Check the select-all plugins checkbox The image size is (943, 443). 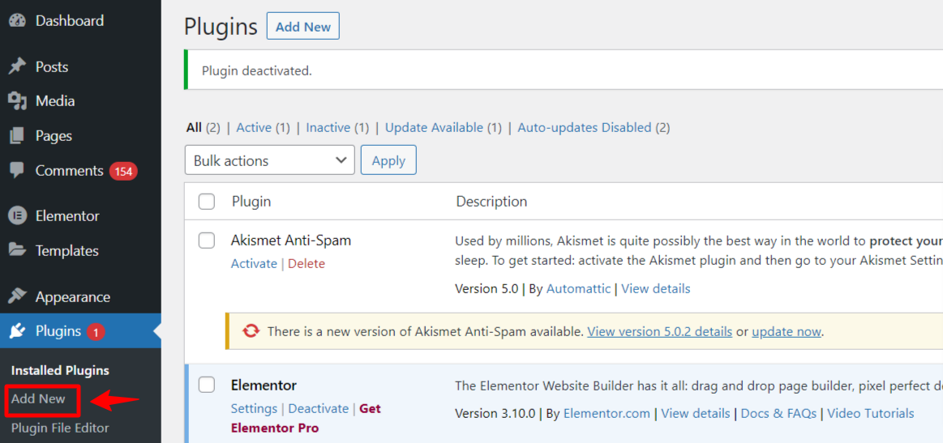coord(206,202)
